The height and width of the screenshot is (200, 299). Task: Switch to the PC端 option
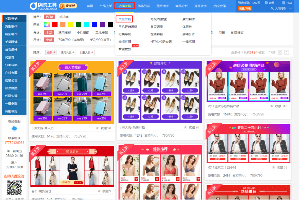tap(49, 17)
